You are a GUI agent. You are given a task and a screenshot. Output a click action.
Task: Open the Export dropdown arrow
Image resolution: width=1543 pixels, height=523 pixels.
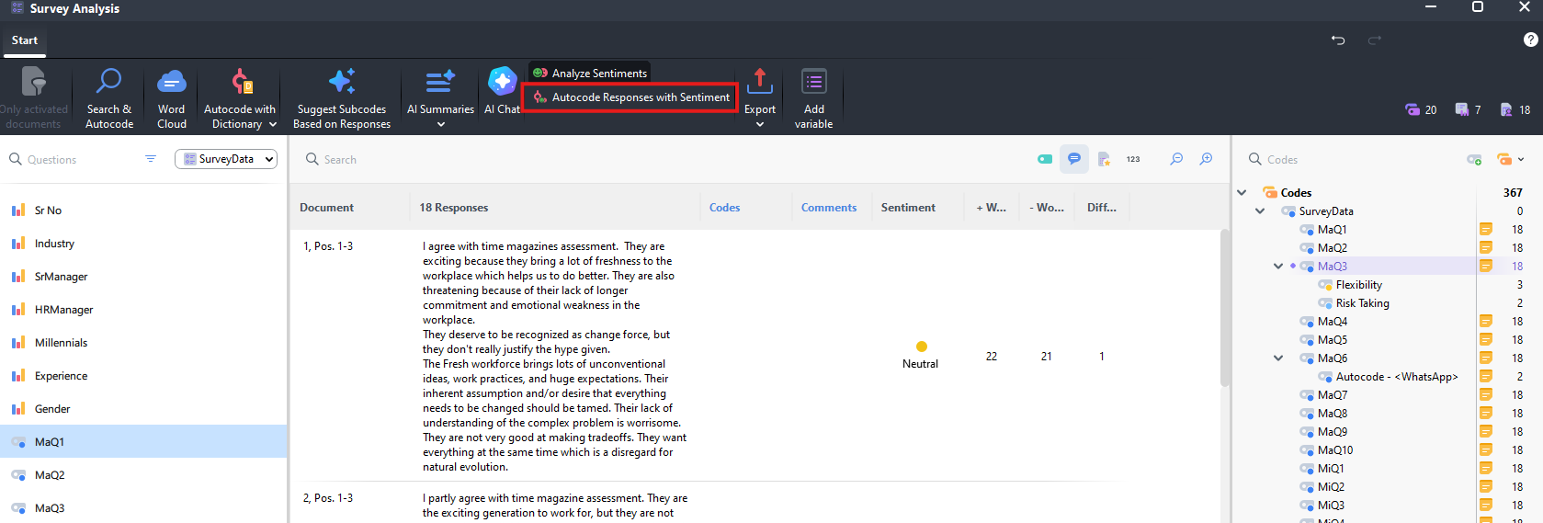pos(760,124)
